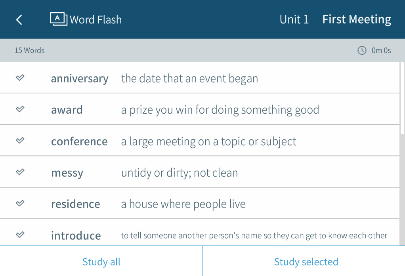
Task: Click the Word Flash flashcard icon
Action: coord(59,19)
